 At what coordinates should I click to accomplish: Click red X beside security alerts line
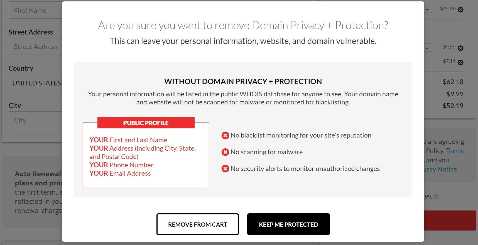click(225, 169)
